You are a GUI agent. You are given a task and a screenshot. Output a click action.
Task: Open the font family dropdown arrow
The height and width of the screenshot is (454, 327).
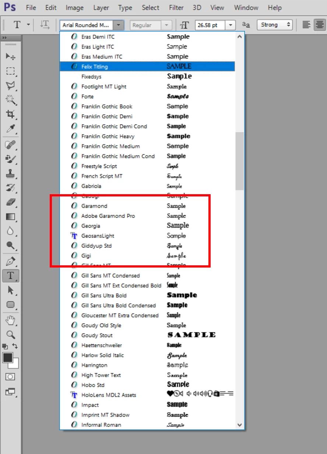coord(118,25)
